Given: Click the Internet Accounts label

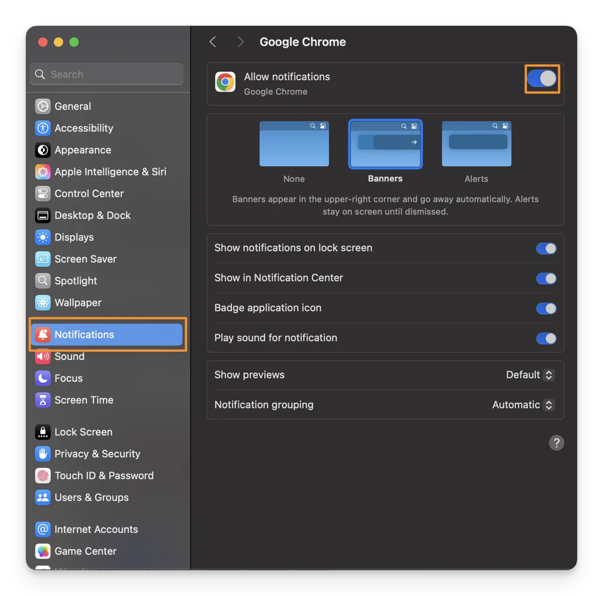Looking at the screenshot, I should tap(96, 529).
